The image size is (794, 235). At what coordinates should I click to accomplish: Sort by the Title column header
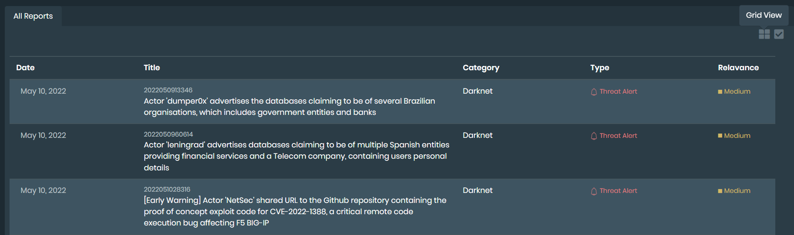click(152, 68)
